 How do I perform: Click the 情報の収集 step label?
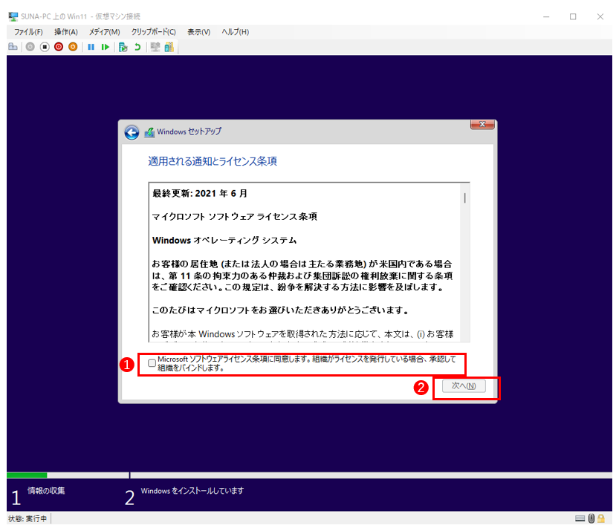[x=46, y=491]
